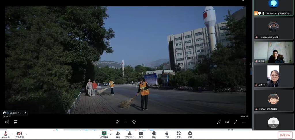Open share screen options arrow

pyautogui.click(x=111, y=135)
